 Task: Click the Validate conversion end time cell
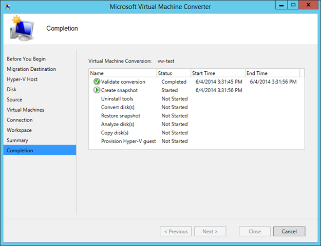[273, 81]
